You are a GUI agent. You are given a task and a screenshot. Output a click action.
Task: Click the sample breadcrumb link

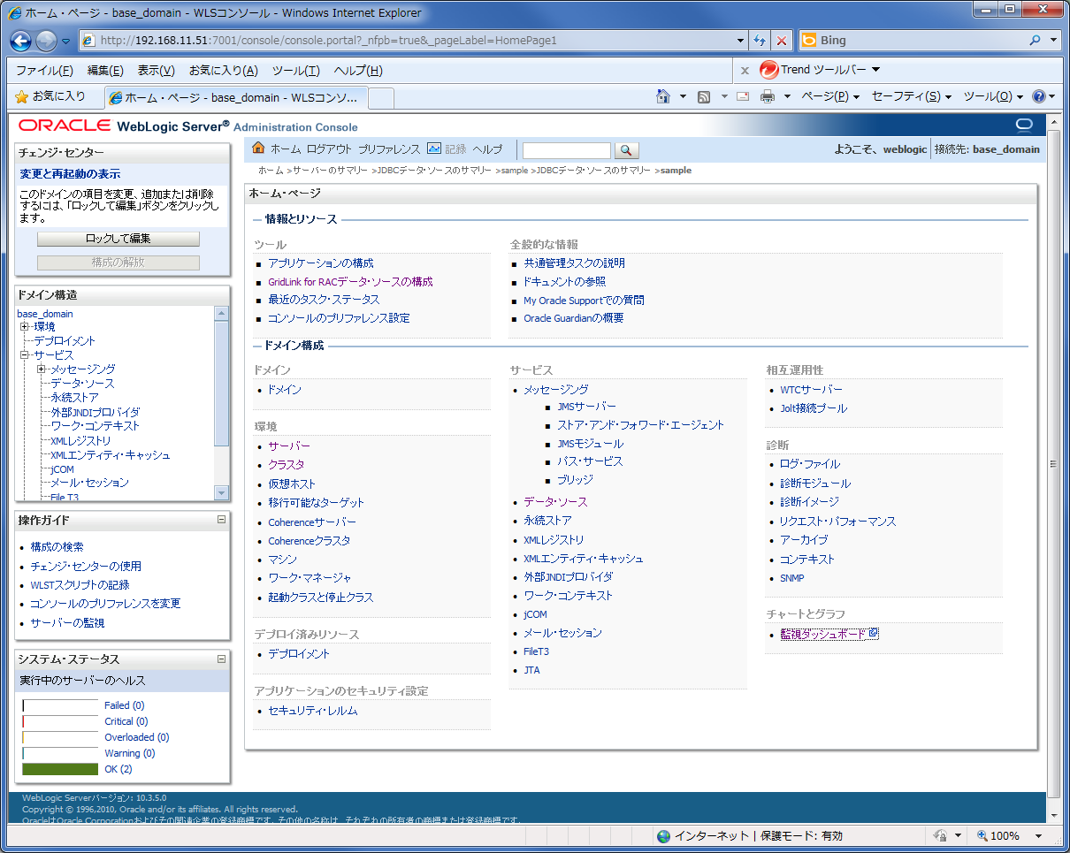[514, 170]
